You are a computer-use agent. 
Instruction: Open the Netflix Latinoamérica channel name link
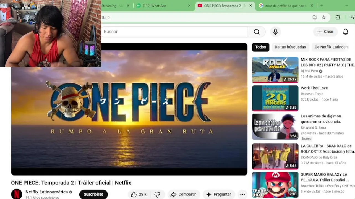click(46, 192)
